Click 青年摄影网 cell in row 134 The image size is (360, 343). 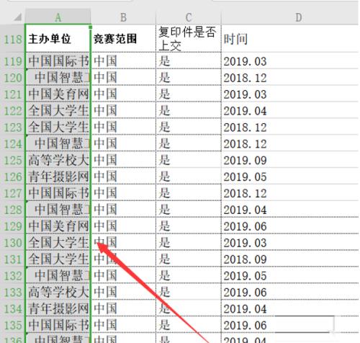coord(58,308)
